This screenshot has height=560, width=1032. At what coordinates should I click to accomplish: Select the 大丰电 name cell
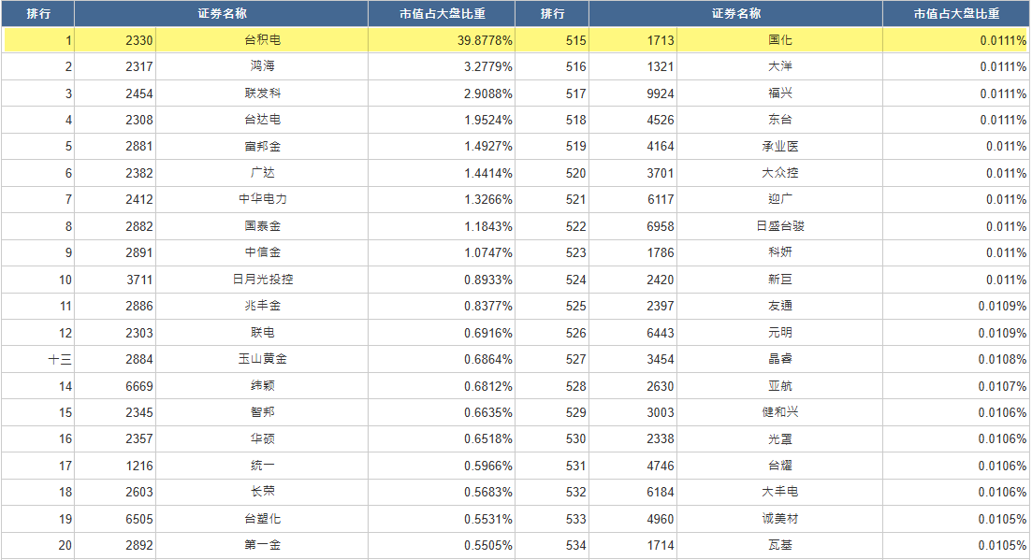pos(780,492)
